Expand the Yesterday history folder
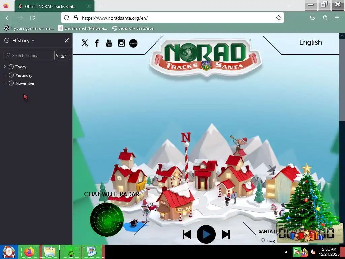The image size is (345, 259). (x=5, y=75)
